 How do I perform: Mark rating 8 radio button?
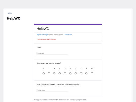click(x=81, y=73)
